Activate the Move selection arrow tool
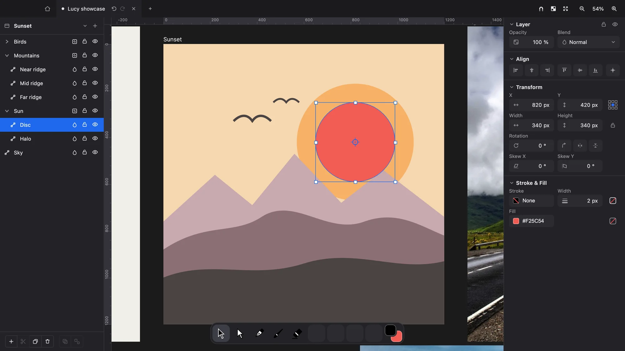The width and height of the screenshot is (625, 351). (x=221, y=333)
